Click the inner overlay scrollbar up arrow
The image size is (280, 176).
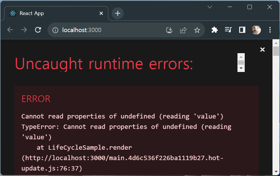pos(241,57)
